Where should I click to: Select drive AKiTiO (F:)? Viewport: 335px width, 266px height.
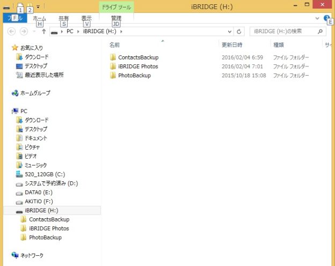pos(39,201)
